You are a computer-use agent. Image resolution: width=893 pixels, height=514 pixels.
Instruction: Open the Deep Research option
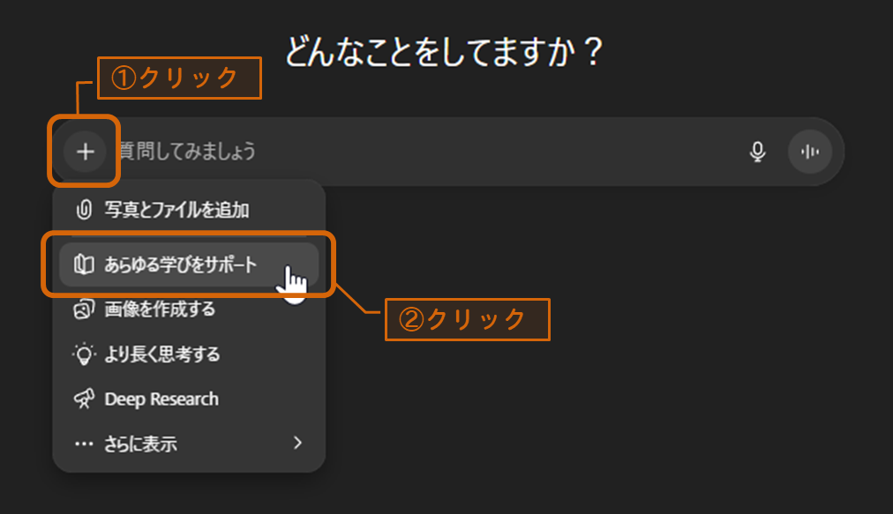click(161, 399)
